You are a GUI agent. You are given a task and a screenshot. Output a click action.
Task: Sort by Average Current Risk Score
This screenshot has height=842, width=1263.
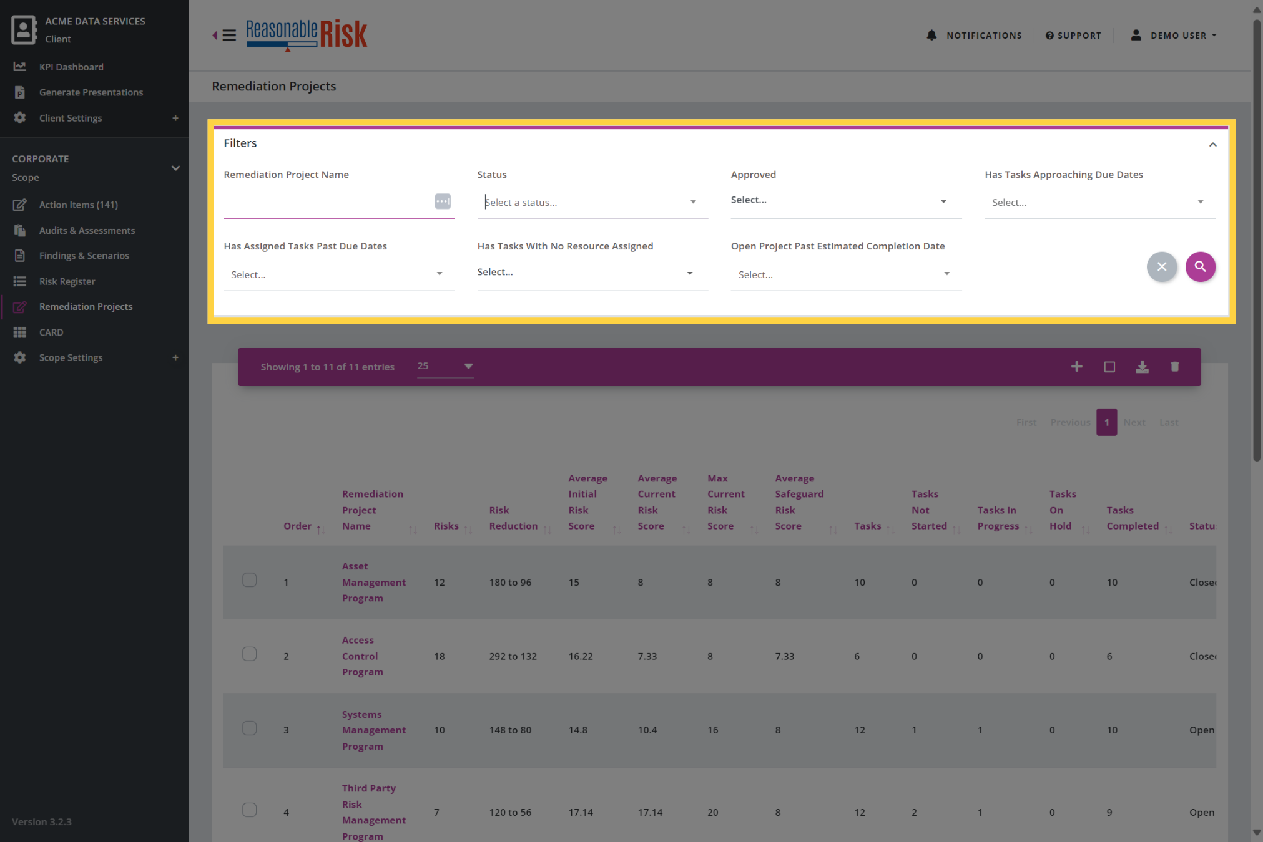pos(663,502)
